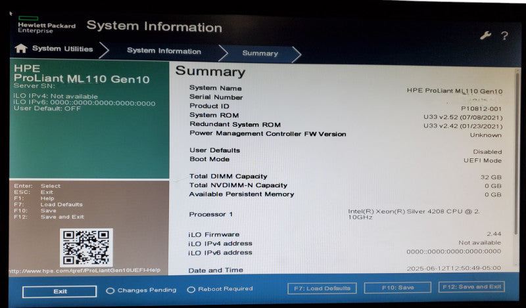Image resolution: width=526 pixels, height=308 pixels.
Task: Select the Summary breadcrumb tab
Action: coord(260,53)
